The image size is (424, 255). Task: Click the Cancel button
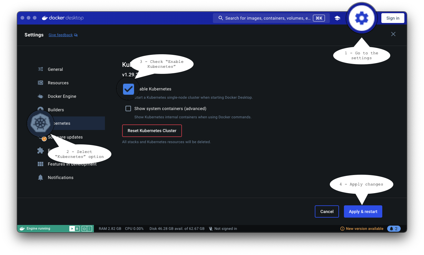pos(327,211)
